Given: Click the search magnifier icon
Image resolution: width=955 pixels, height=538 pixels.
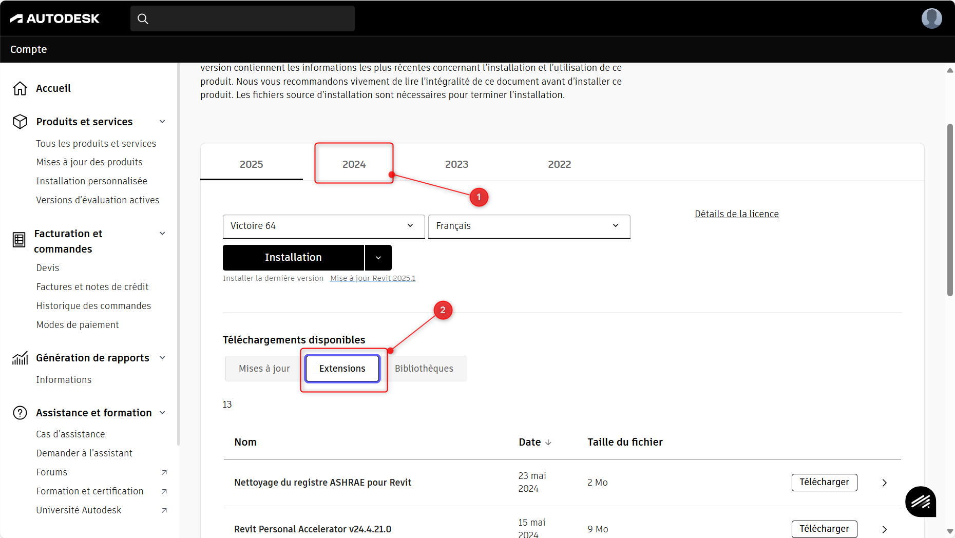Looking at the screenshot, I should (143, 19).
